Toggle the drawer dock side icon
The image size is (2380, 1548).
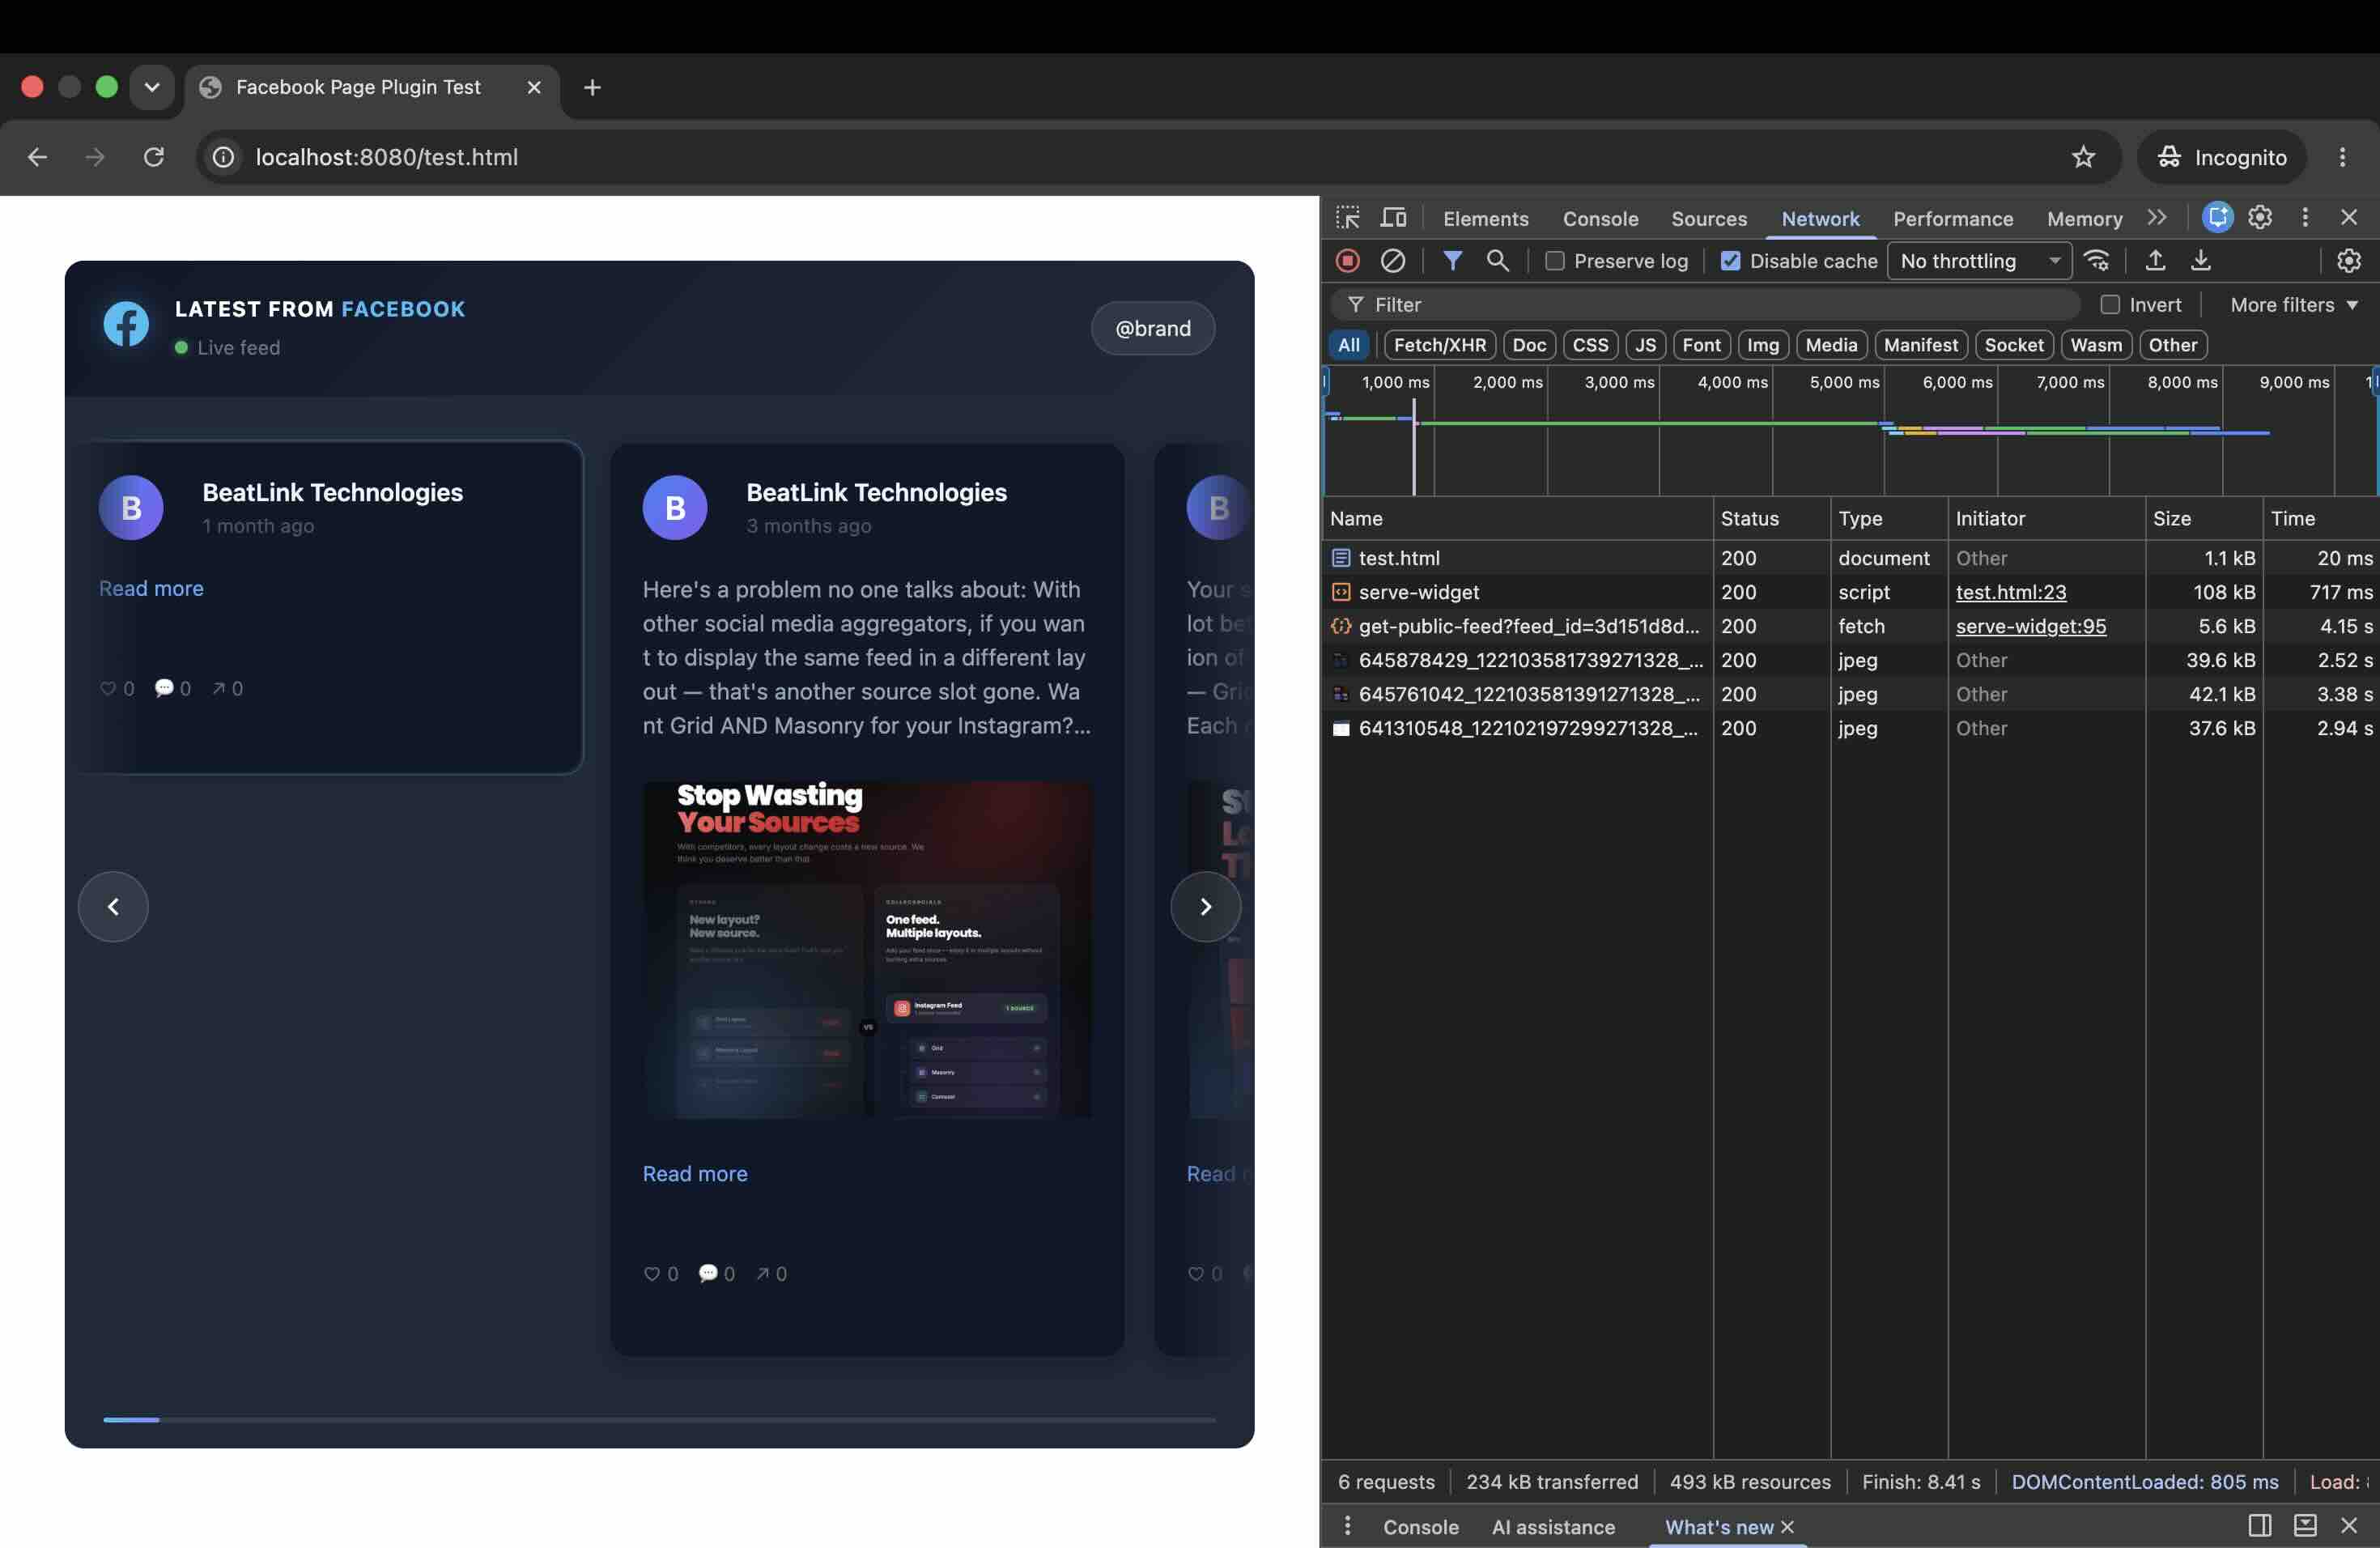(2259, 1525)
